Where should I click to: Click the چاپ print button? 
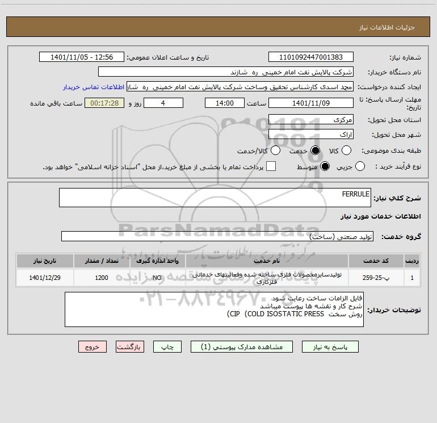coord(167,347)
